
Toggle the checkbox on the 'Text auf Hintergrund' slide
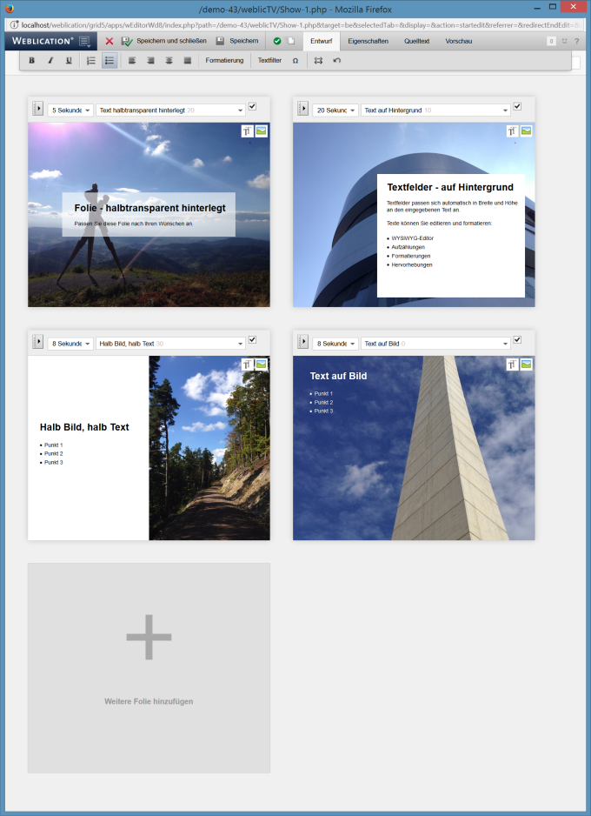tap(517, 106)
